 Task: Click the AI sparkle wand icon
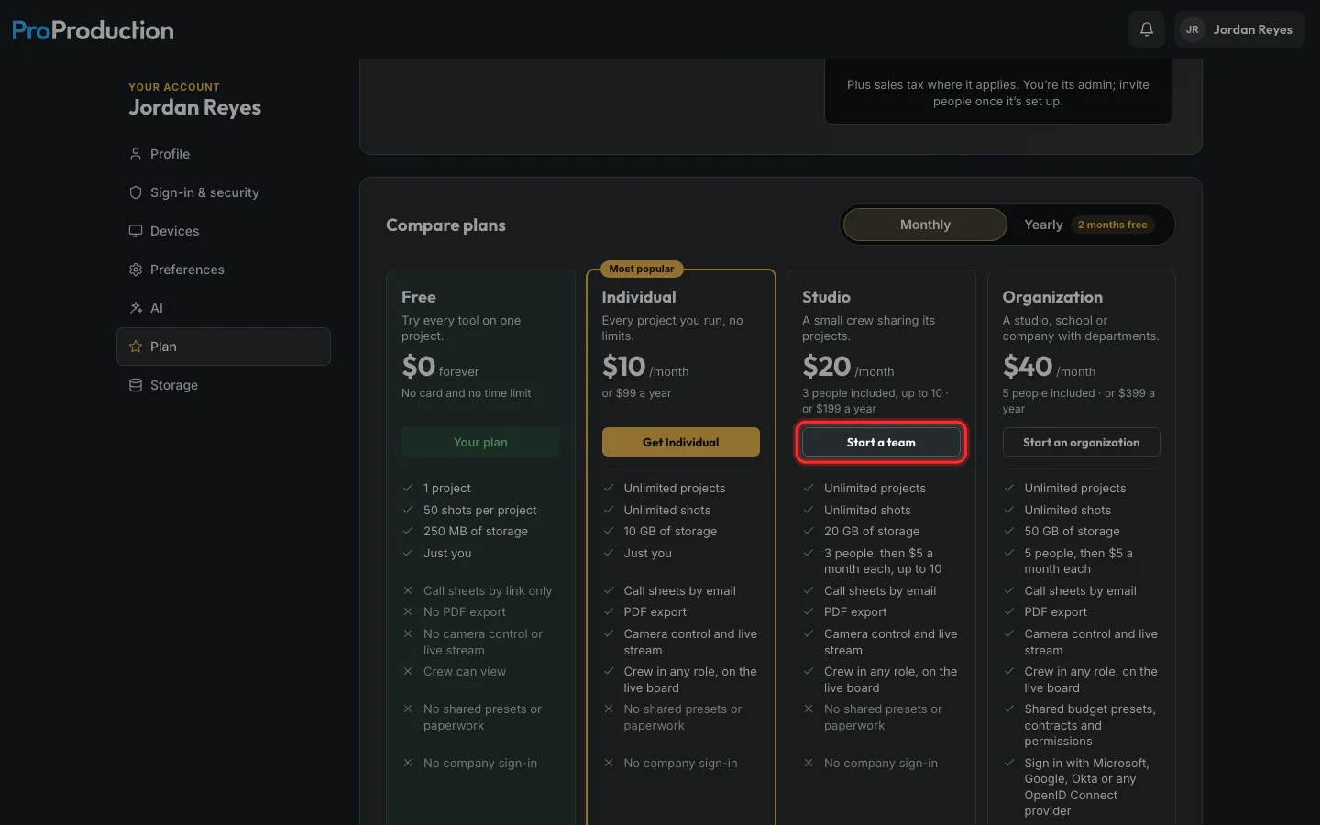pos(136,308)
